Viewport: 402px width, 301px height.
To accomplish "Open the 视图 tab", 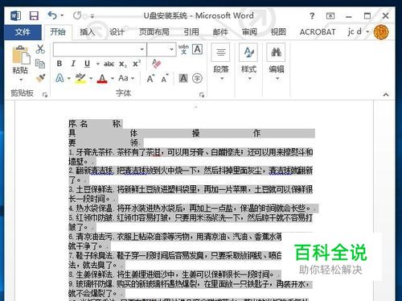I will (278, 32).
